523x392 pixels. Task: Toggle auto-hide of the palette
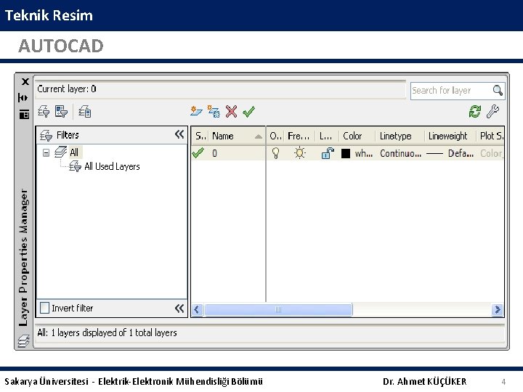[23, 98]
